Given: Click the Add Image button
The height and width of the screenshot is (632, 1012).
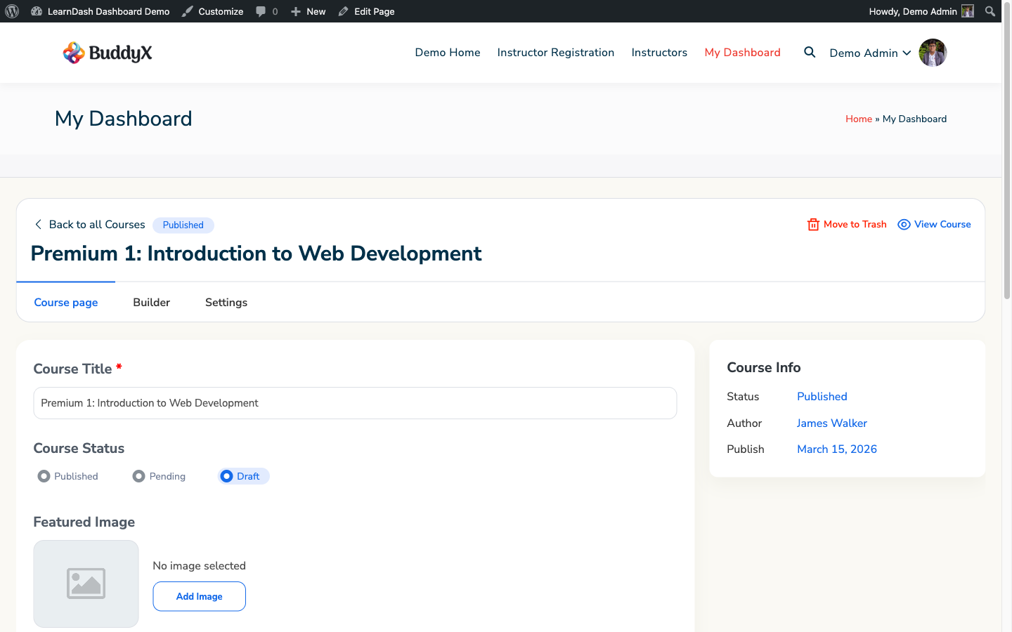Looking at the screenshot, I should tap(199, 596).
